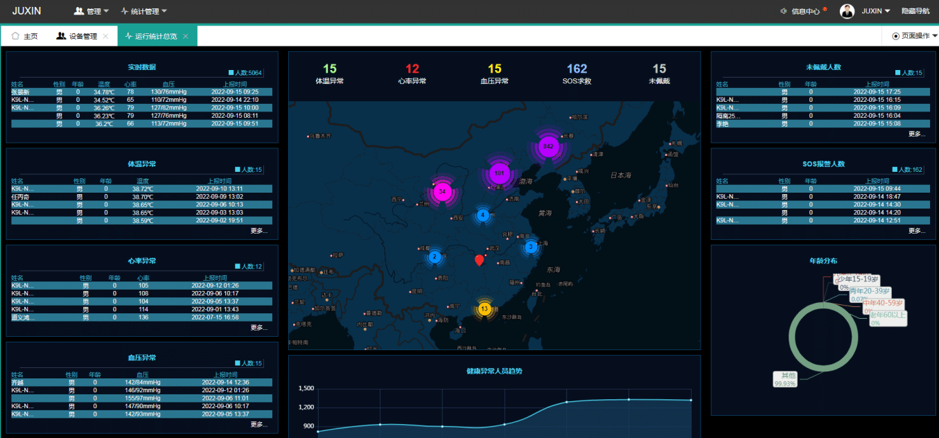This screenshot has width=939, height=438.
Task: Click the purple map cluster labeled 842
Action: click(x=548, y=146)
